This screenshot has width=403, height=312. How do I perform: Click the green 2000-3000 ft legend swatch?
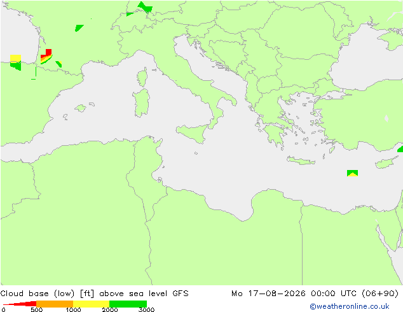point(128,304)
